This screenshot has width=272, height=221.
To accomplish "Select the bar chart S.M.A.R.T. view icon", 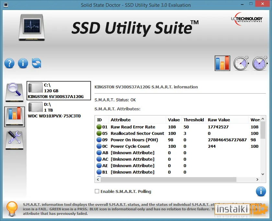I will (222, 63).
